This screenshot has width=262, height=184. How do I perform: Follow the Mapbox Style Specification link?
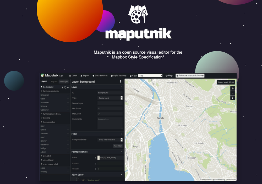pyautogui.click(x=137, y=57)
